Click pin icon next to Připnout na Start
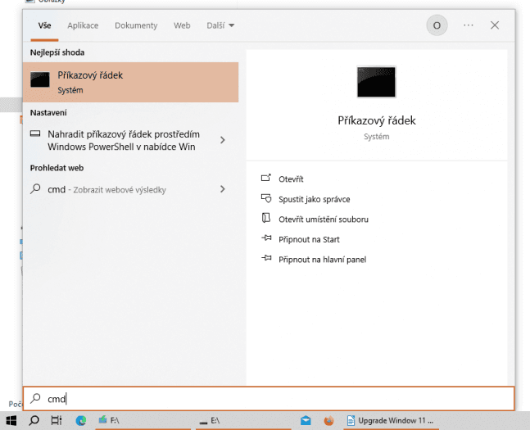Viewport: 530px width, 430px height. tap(266, 238)
